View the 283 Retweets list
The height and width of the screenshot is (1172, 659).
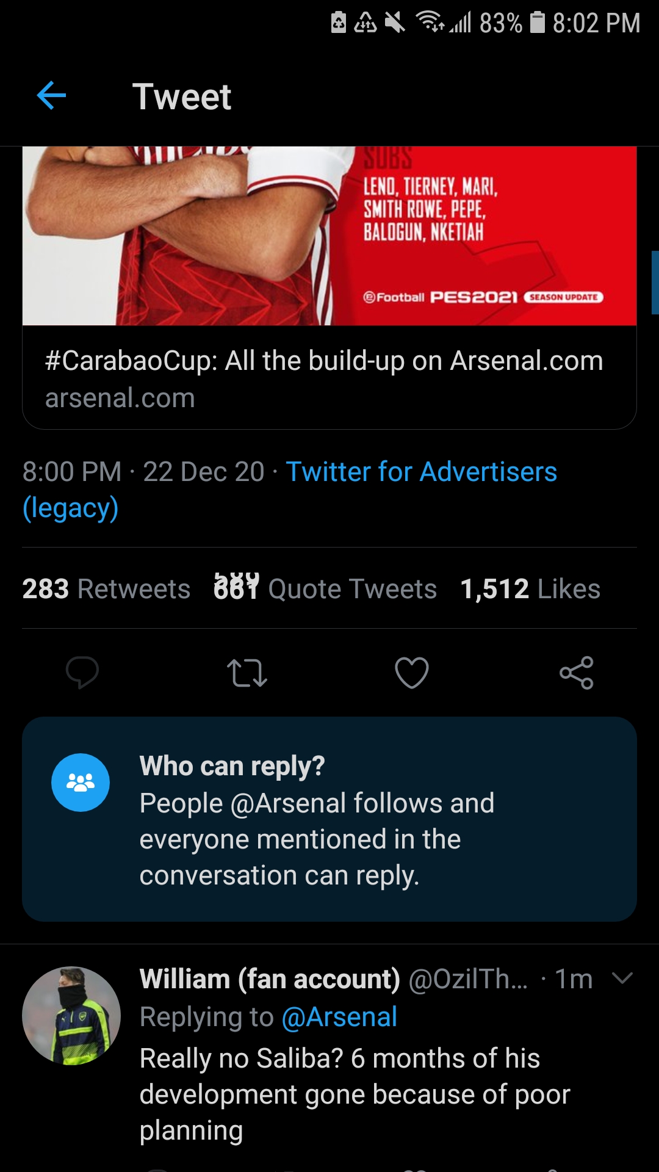coord(106,589)
